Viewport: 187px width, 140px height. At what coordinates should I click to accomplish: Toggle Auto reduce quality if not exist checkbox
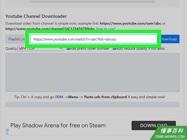tap(114, 49)
